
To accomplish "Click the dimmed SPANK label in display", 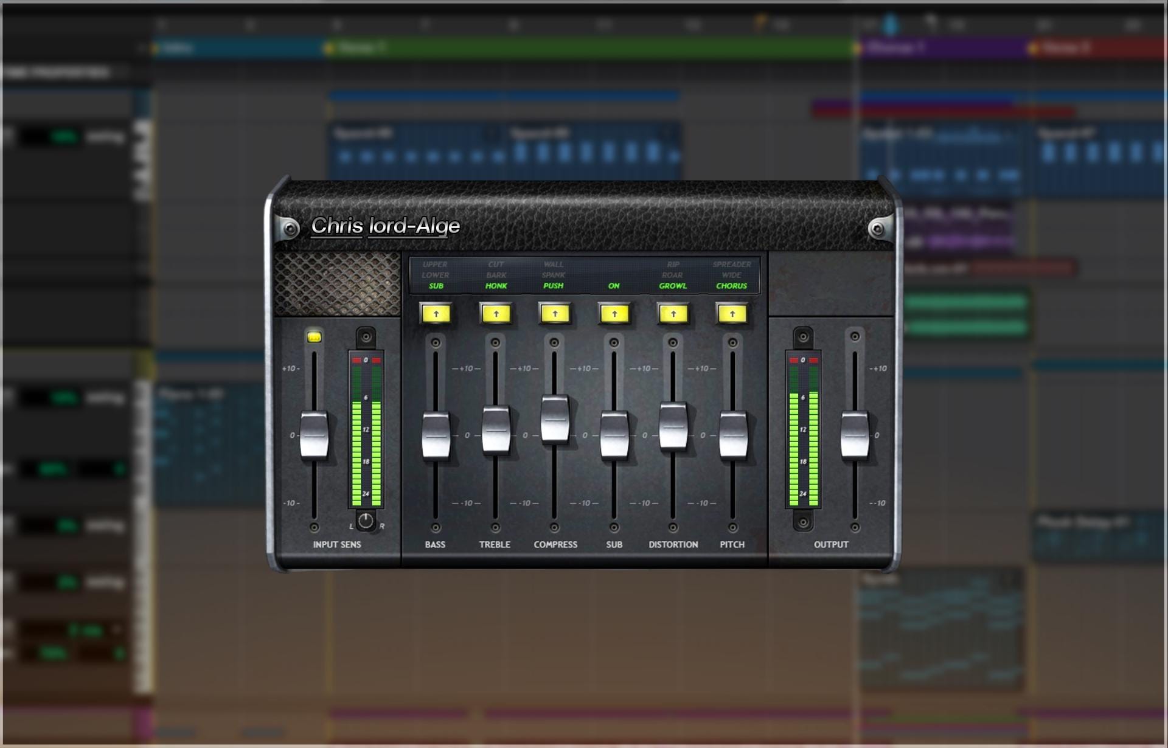I will click(554, 275).
